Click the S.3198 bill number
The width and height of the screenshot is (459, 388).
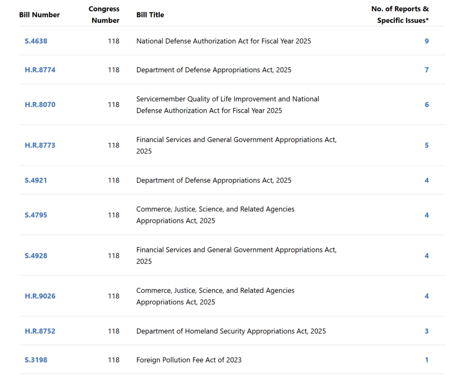point(36,360)
